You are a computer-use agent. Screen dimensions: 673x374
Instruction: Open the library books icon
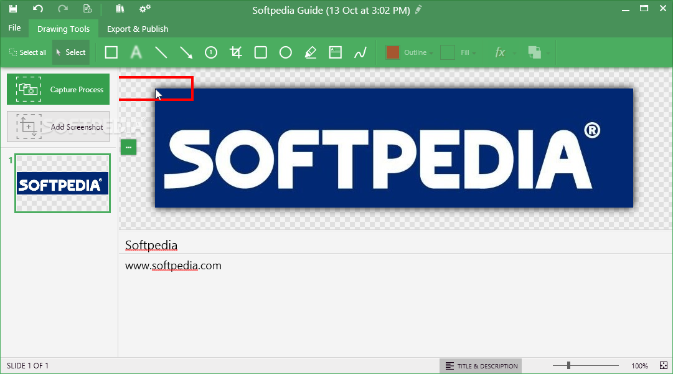[120, 9]
